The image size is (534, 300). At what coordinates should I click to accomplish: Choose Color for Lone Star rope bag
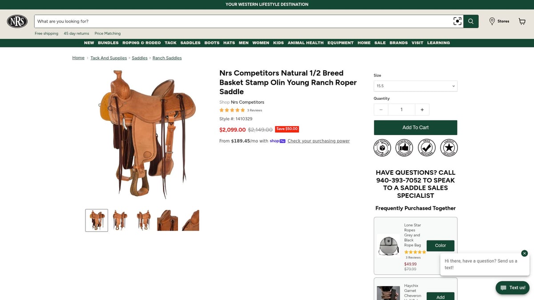(x=441, y=245)
